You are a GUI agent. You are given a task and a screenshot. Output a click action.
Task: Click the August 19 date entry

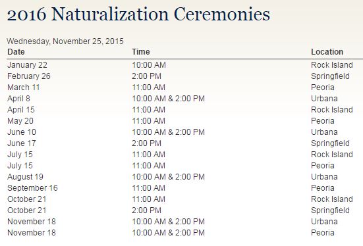coord(26,177)
